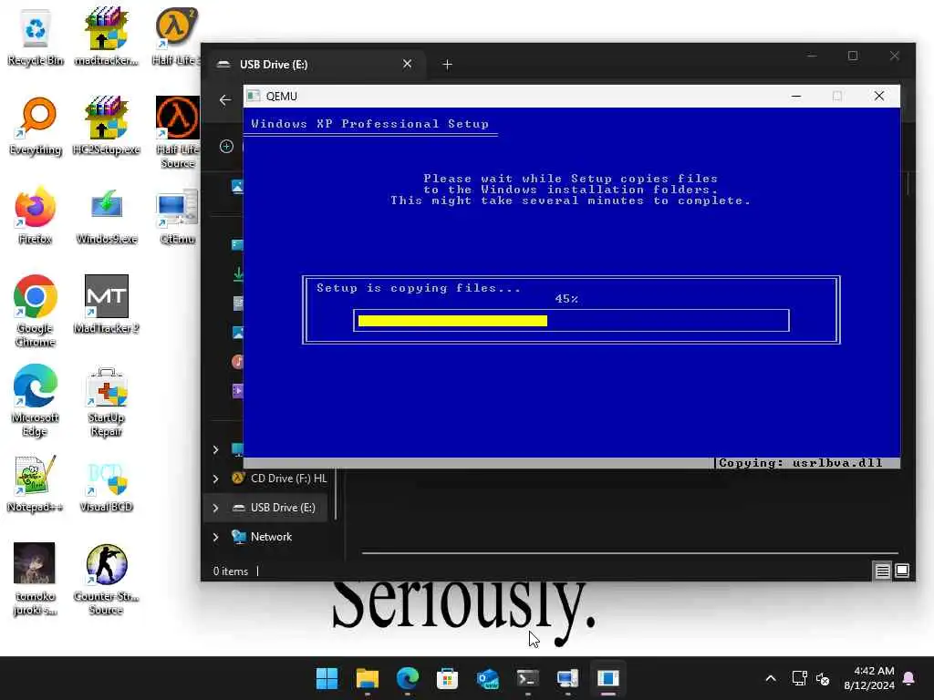This screenshot has width=934, height=700.
Task: Close the USB Drive (E:) tab
Action: point(408,64)
